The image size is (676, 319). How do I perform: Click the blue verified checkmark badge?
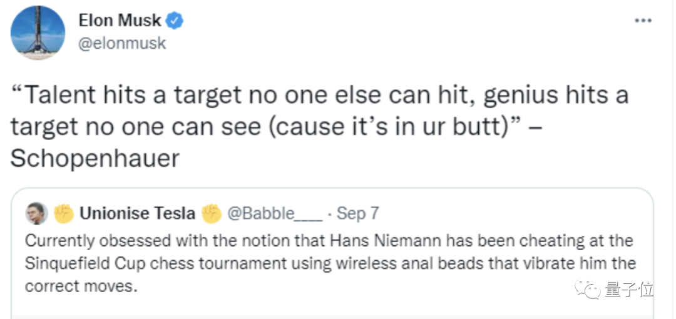[175, 20]
